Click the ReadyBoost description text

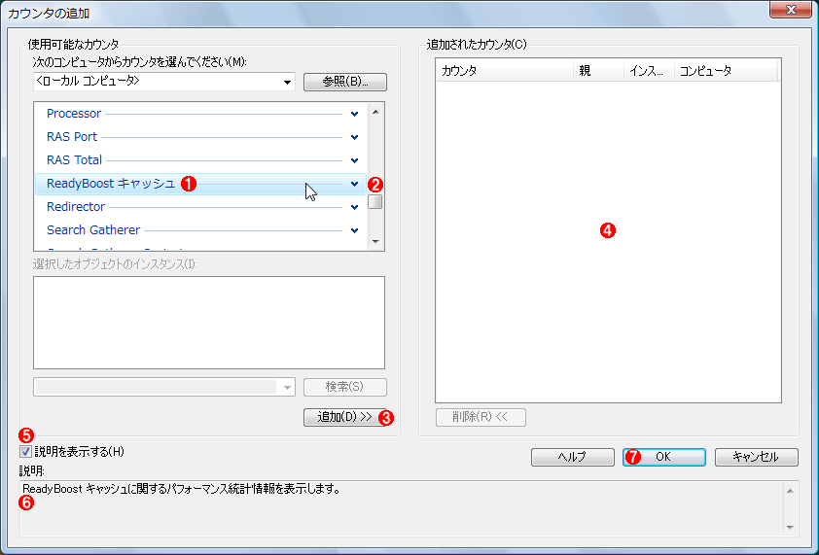tap(181, 489)
